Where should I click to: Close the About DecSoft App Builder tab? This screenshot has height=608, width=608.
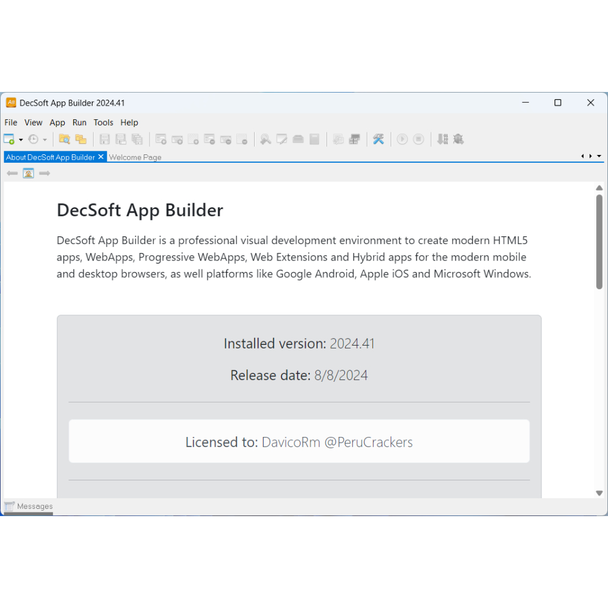101,157
